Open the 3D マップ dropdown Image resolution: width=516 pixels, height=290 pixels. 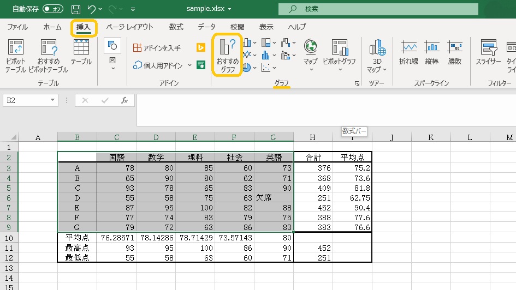(x=384, y=70)
